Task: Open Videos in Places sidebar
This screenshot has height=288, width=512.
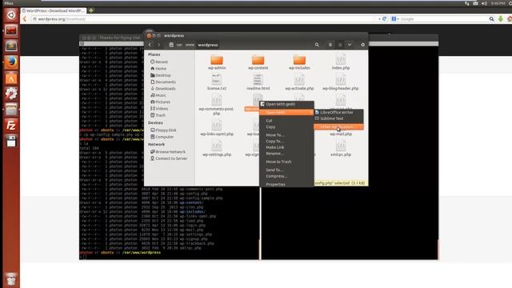Action: click(x=159, y=109)
